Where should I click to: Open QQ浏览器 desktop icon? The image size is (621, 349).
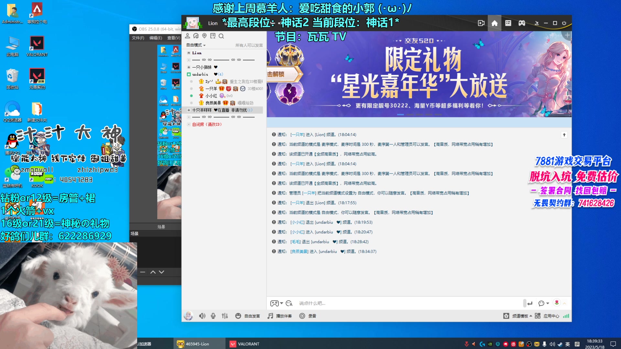click(x=12, y=112)
